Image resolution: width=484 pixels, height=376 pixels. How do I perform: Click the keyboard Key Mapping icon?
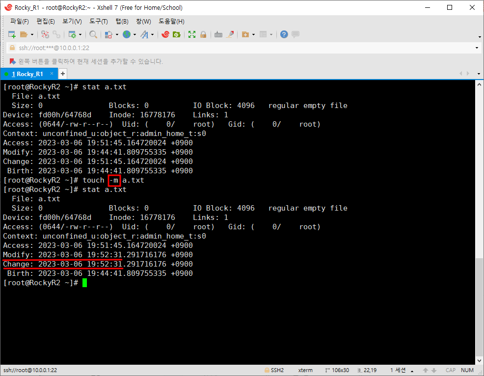point(218,34)
